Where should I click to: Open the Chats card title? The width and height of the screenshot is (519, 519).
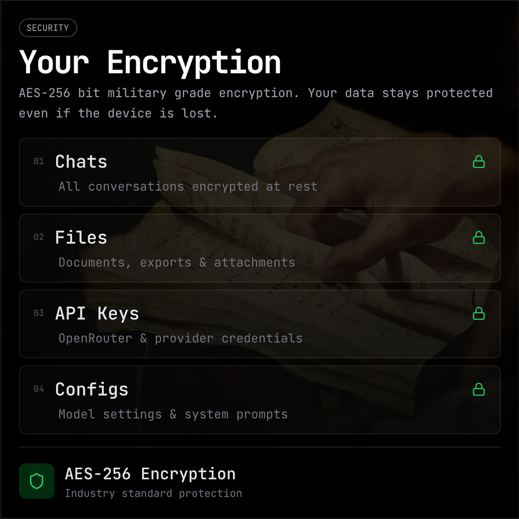coord(81,162)
